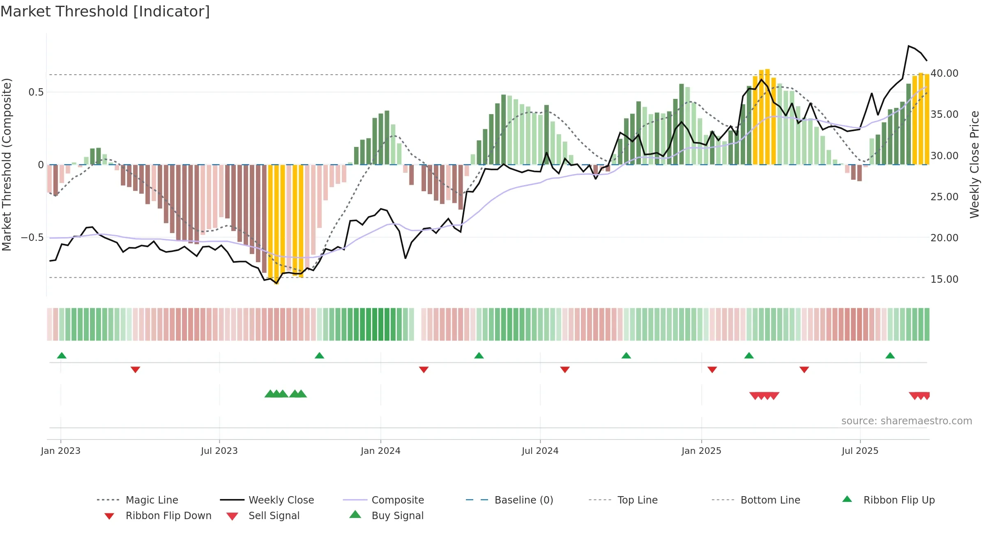
Task: Click the first ribbon flip up marker in Jan 2023
Action: pos(62,355)
